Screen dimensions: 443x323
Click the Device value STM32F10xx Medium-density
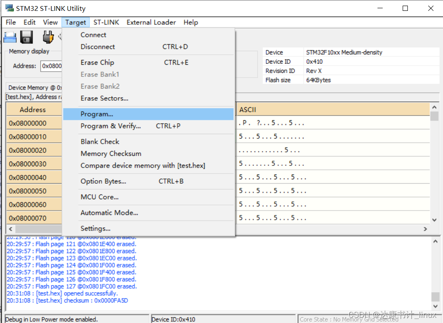344,52
